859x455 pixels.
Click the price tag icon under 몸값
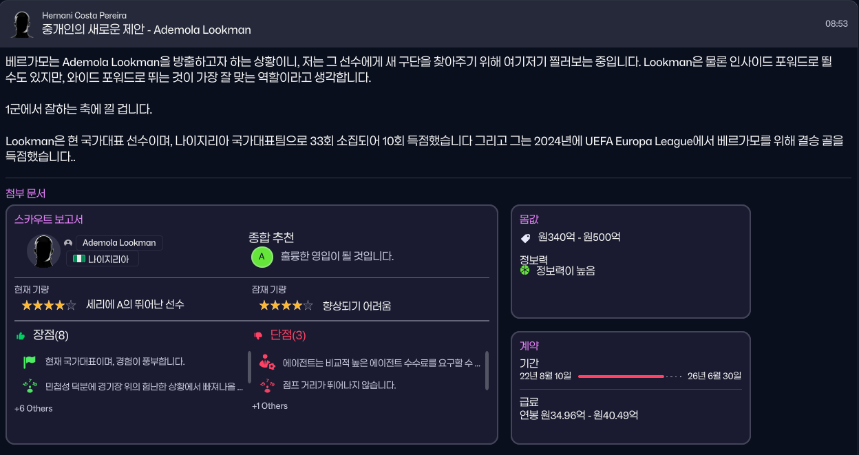[525, 238]
